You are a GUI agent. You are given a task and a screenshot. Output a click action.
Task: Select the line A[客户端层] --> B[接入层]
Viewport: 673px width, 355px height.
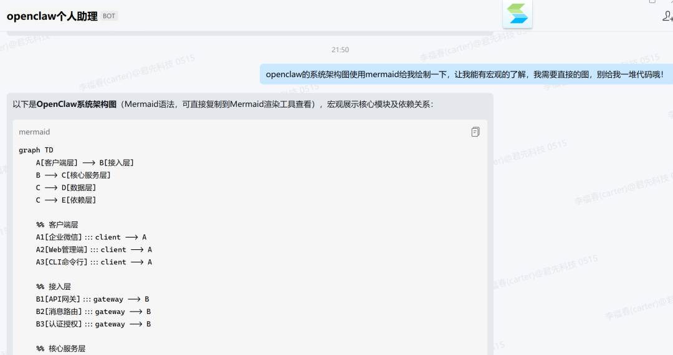tap(85, 163)
